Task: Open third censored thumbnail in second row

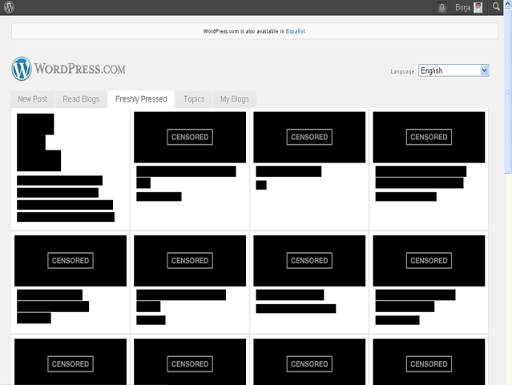Action: [309, 260]
